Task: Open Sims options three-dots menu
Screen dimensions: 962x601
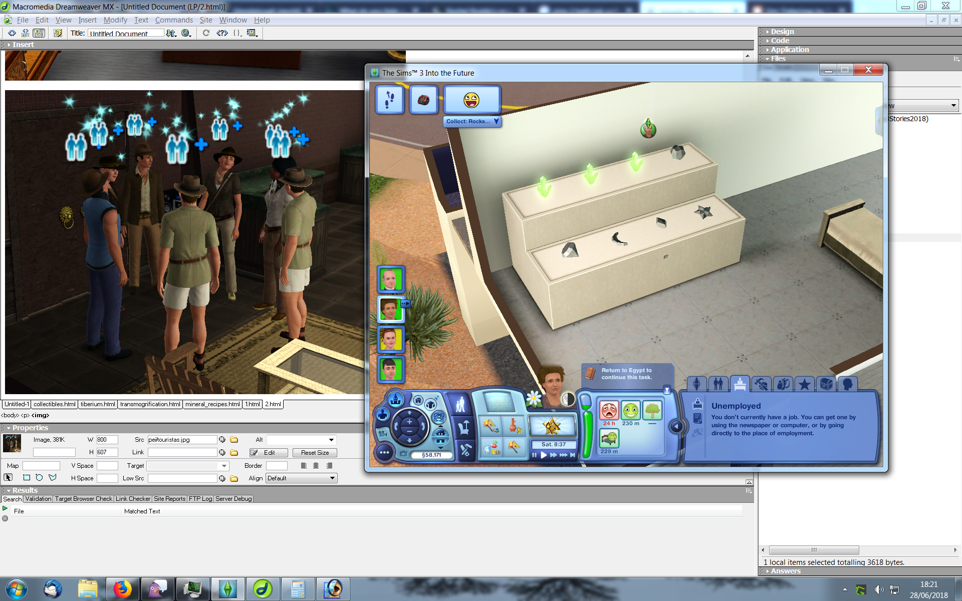Action: click(384, 452)
